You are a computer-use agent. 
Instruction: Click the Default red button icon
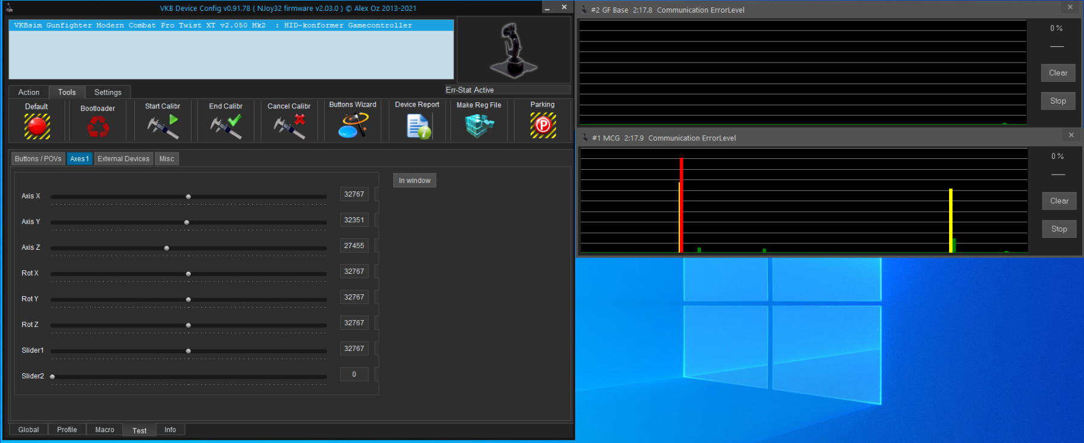[x=37, y=126]
